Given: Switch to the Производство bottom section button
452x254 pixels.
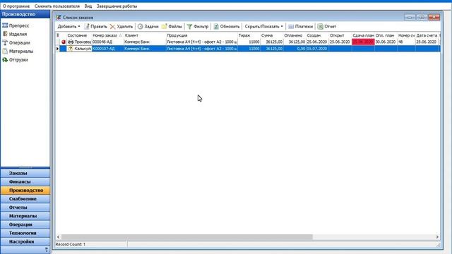Looking at the screenshot, I should click(25, 190).
